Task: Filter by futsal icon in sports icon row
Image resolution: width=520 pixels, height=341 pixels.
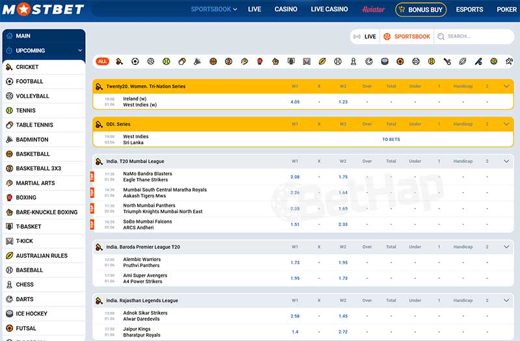Action: (400, 61)
